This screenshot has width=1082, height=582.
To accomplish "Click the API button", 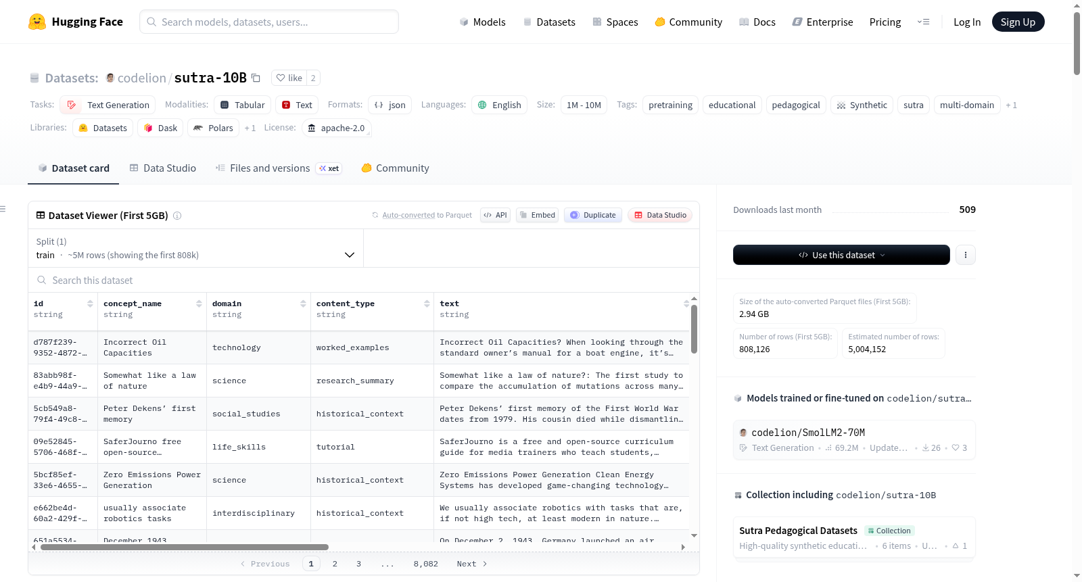I will coord(495,215).
